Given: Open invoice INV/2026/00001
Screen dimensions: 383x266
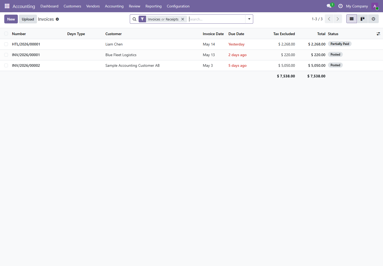Looking at the screenshot, I should pyautogui.click(x=26, y=55).
